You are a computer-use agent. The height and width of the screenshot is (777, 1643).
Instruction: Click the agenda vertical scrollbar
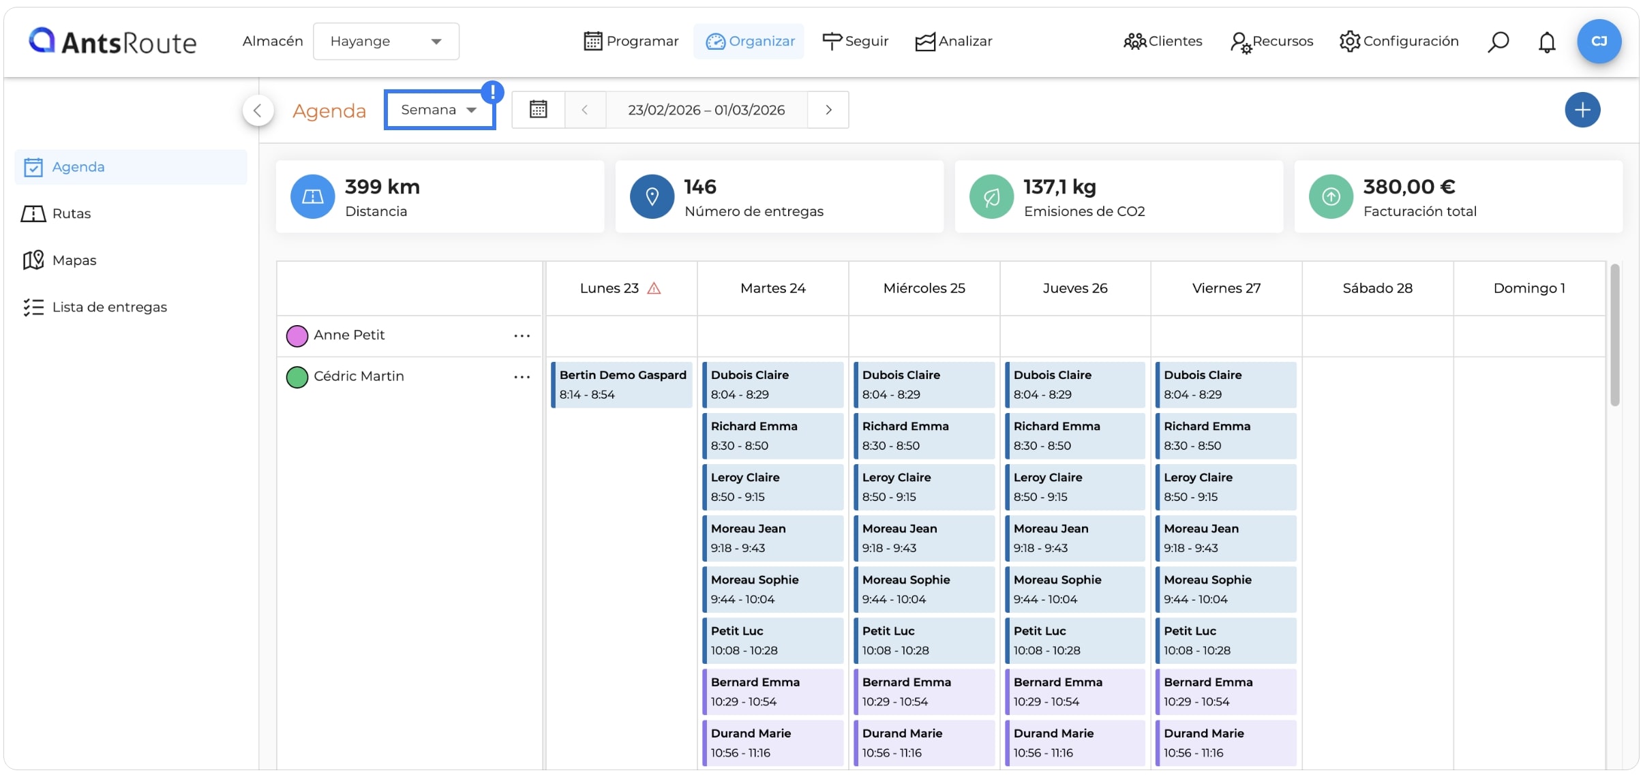(x=1614, y=335)
